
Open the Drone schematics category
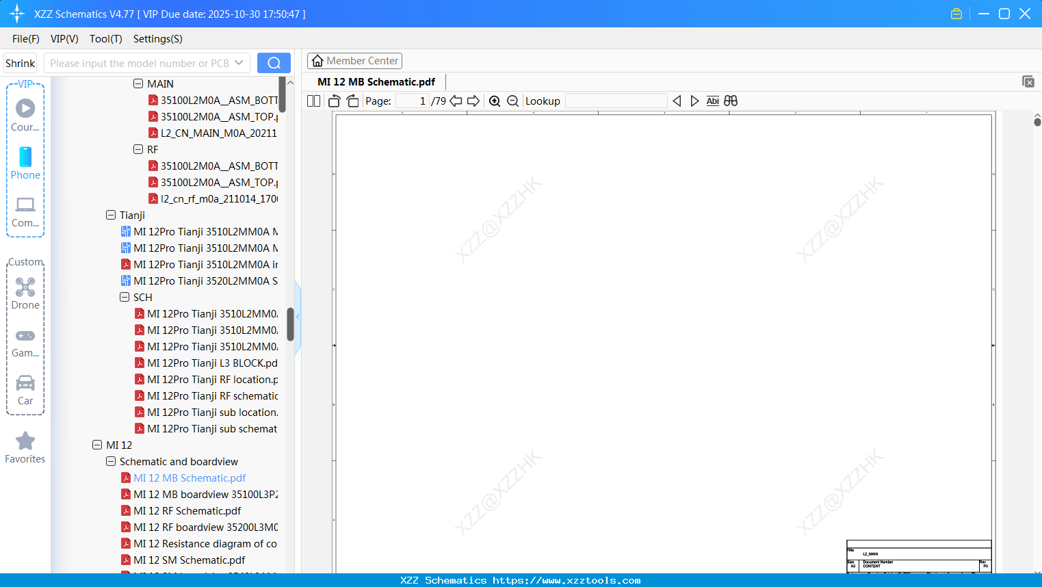25,293
